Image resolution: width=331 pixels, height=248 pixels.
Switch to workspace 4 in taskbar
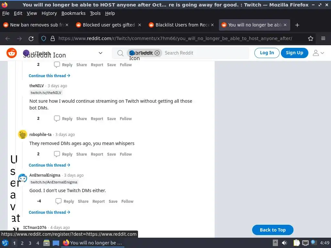37,243
